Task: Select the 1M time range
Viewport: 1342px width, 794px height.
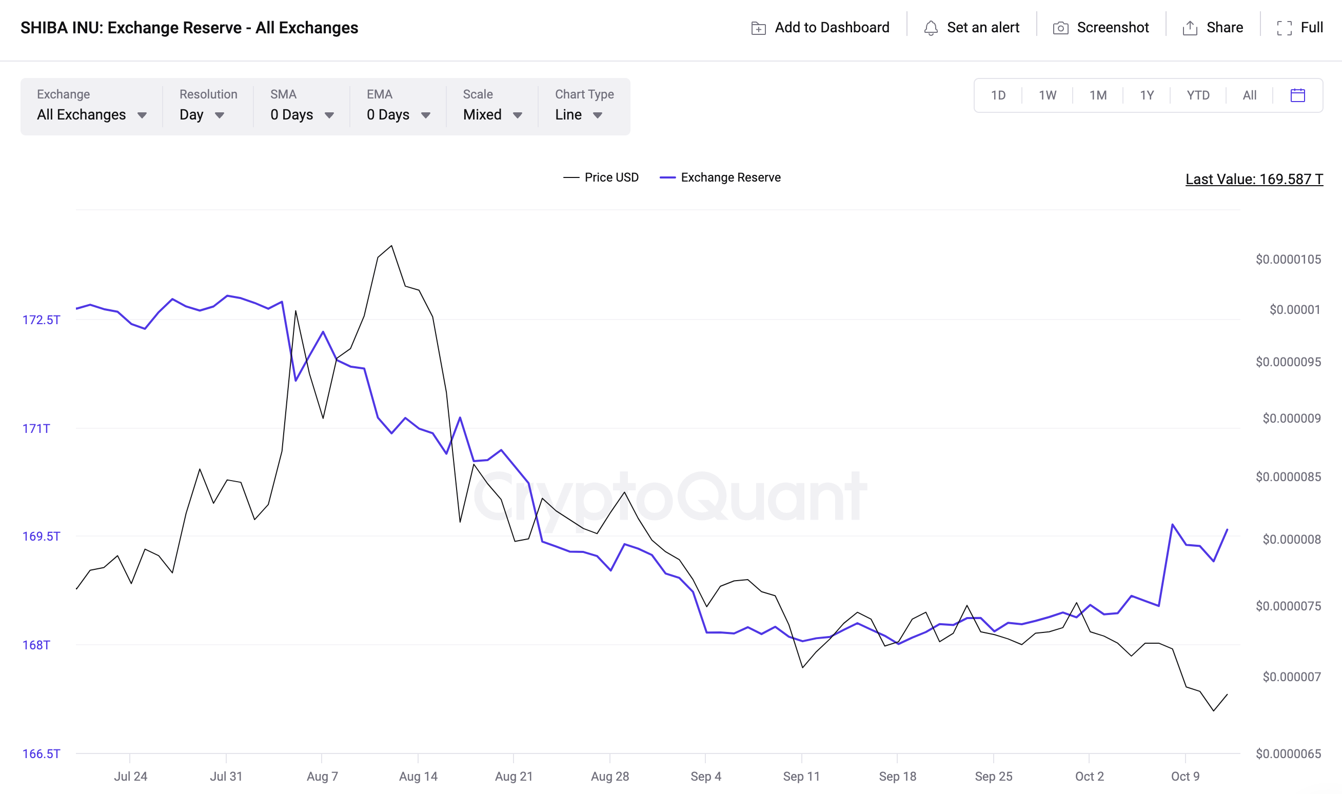Action: tap(1098, 95)
